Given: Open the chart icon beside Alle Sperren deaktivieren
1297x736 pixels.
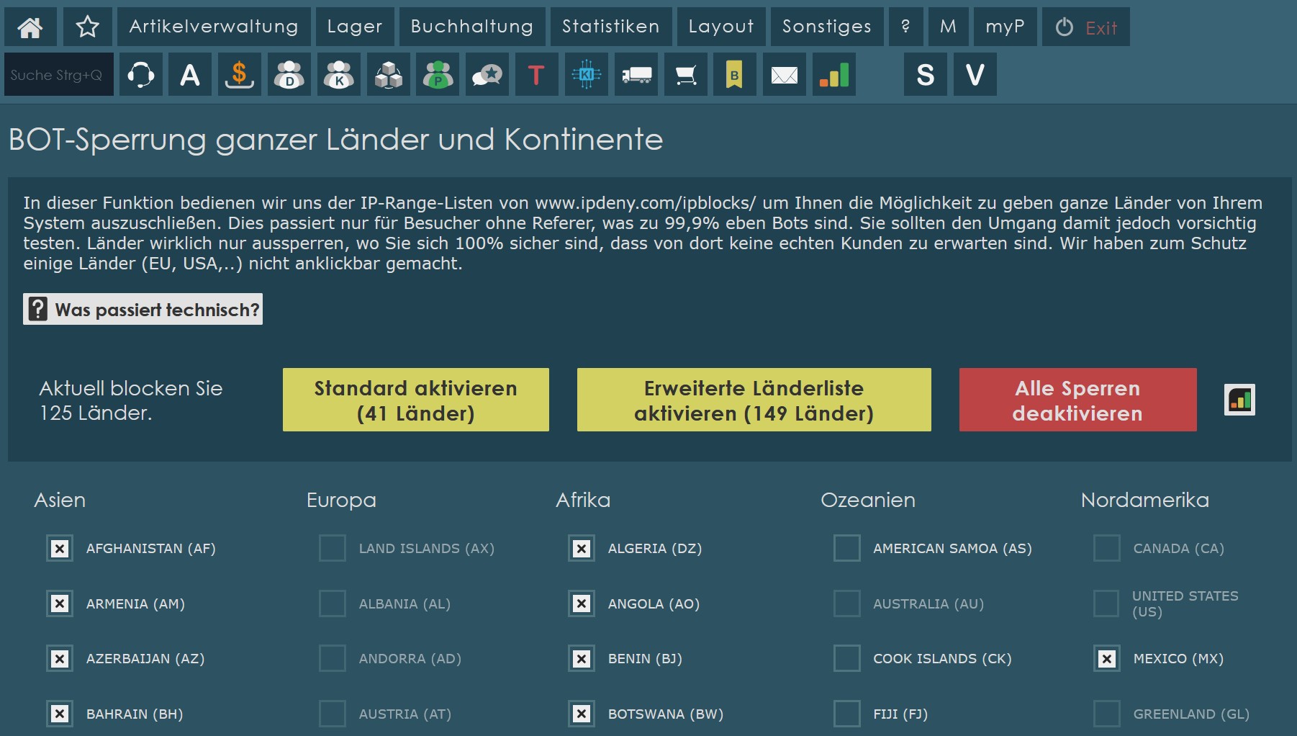Looking at the screenshot, I should 1239,400.
